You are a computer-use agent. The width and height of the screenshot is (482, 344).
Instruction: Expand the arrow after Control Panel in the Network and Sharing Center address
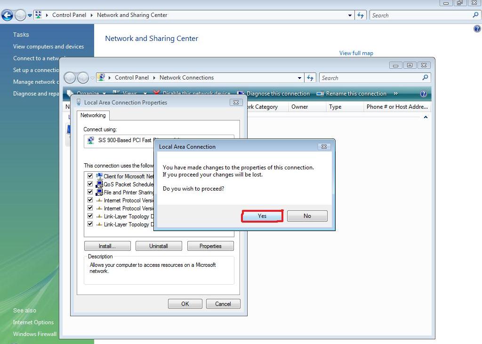pos(92,15)
